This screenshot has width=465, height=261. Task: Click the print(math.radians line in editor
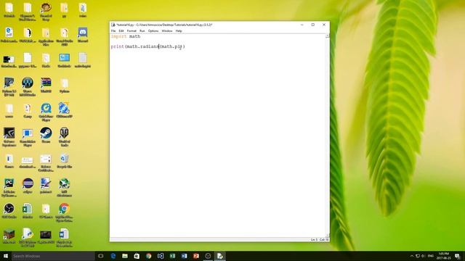[x=148, y=46]
